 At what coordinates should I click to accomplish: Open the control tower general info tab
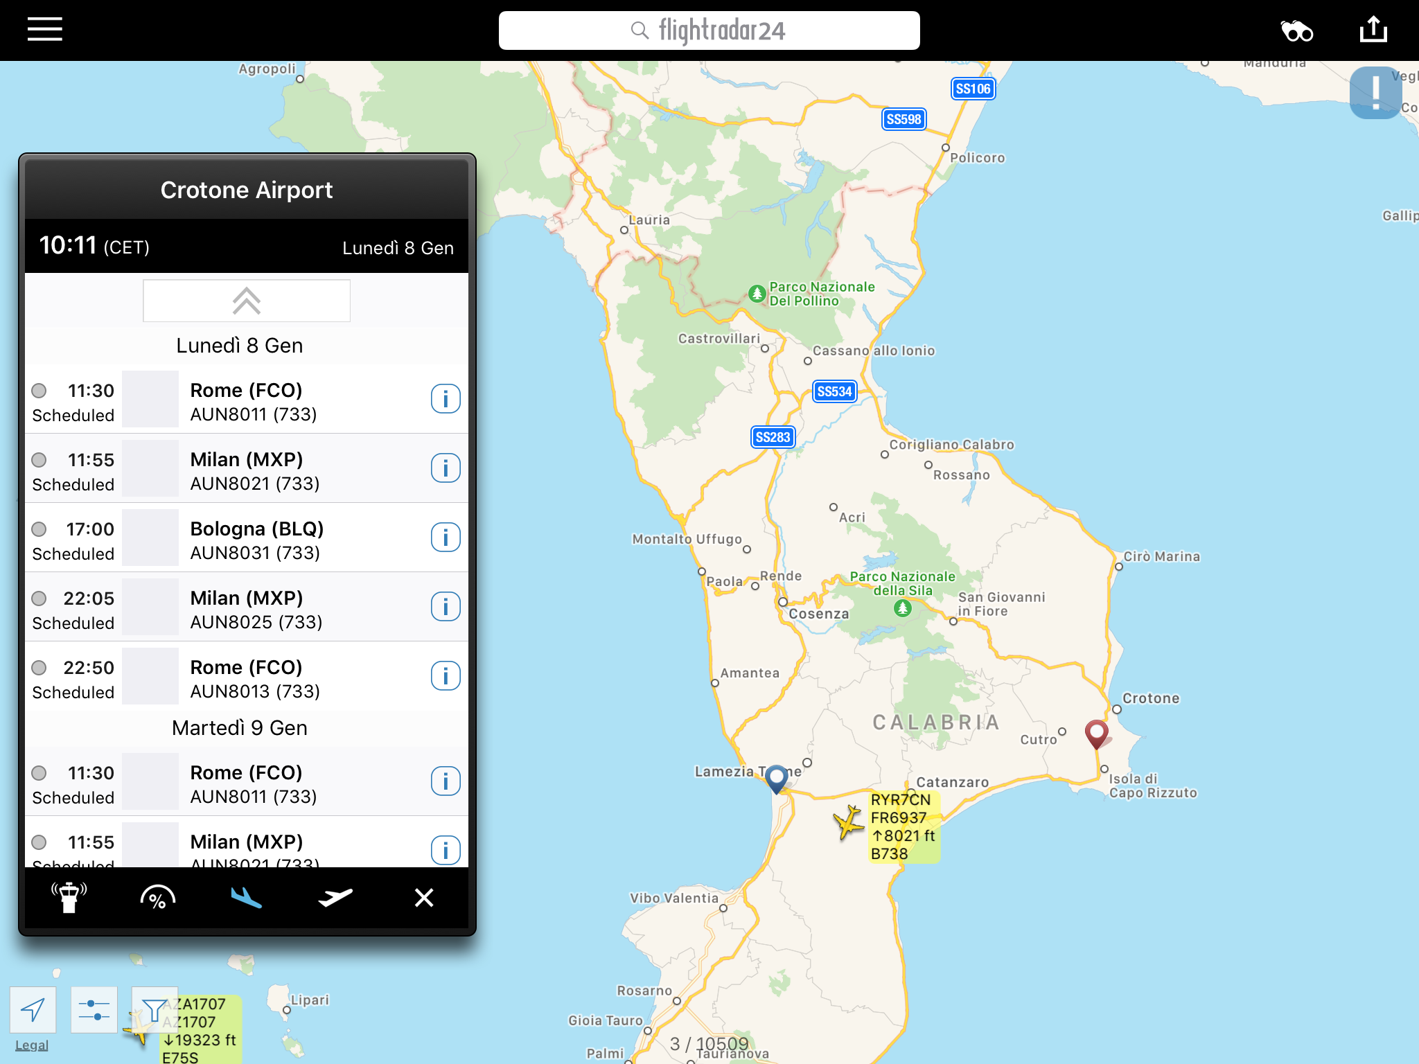tap(69, 898)
